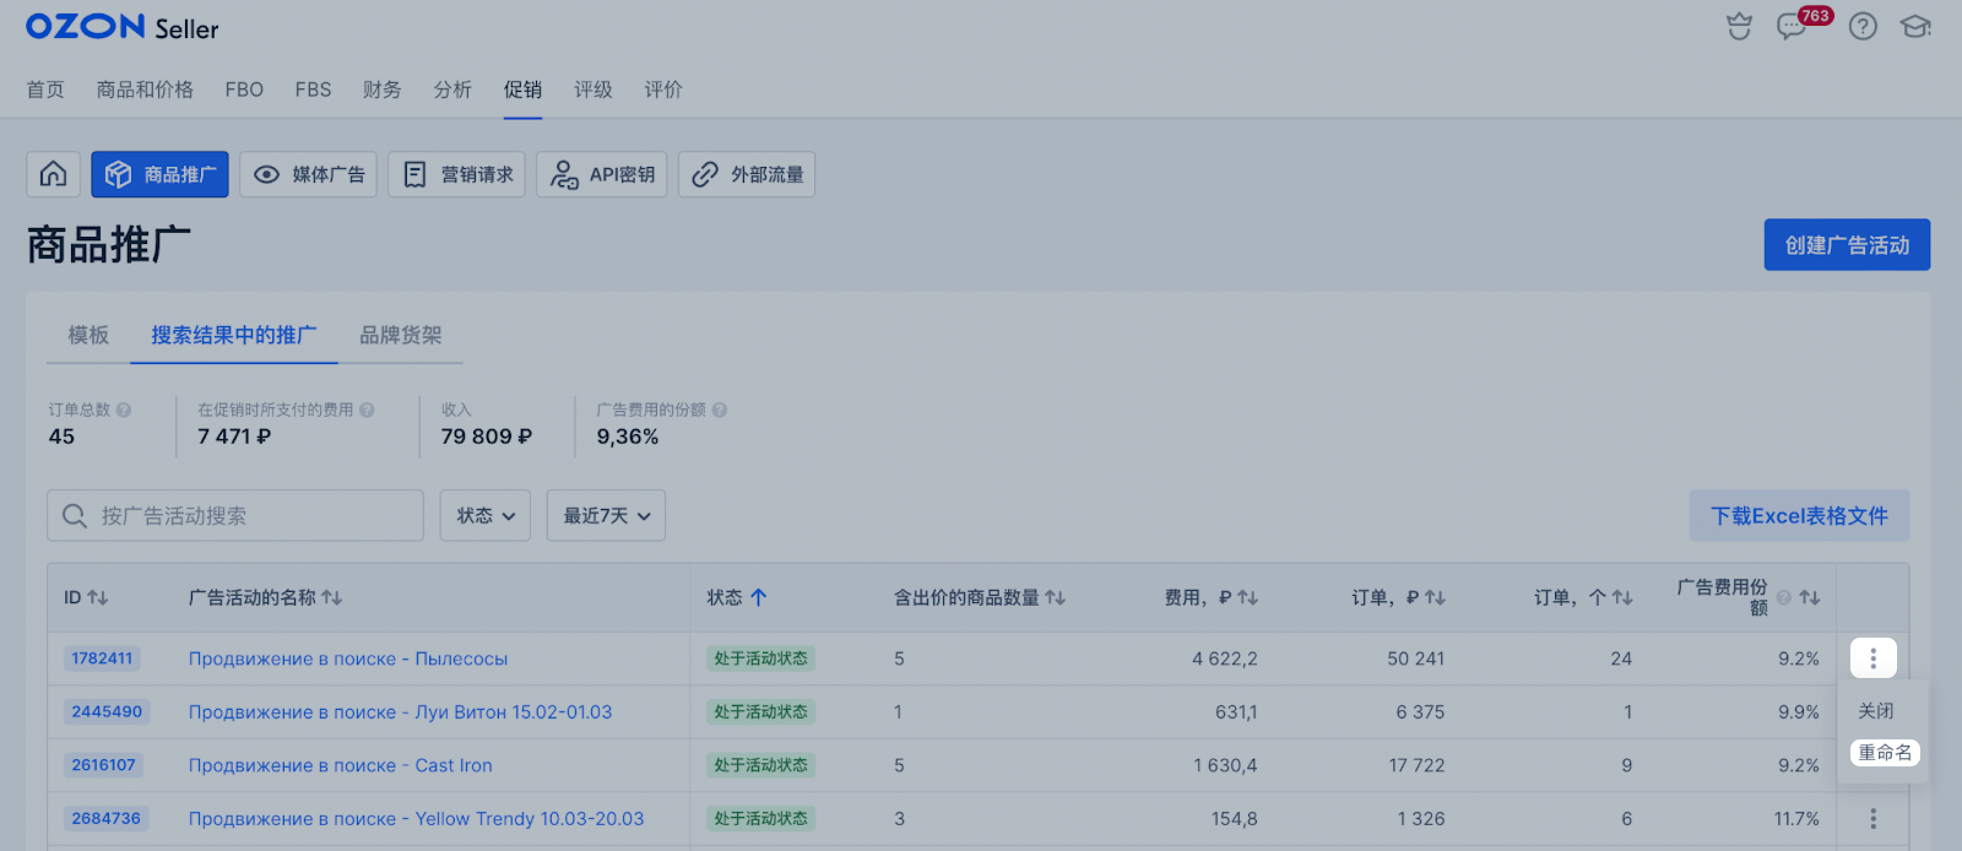Image resolution: width=1962 pixels, height=851 pixels.
Task: Expand the 状态 filter dropdown
Action: [x=485, y=516]
